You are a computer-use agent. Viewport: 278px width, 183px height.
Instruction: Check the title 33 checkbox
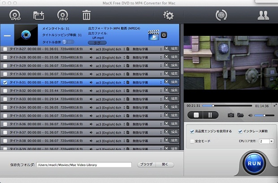point(5,99)
